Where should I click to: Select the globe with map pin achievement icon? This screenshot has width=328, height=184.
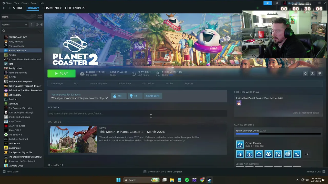(x=288, y=154)
